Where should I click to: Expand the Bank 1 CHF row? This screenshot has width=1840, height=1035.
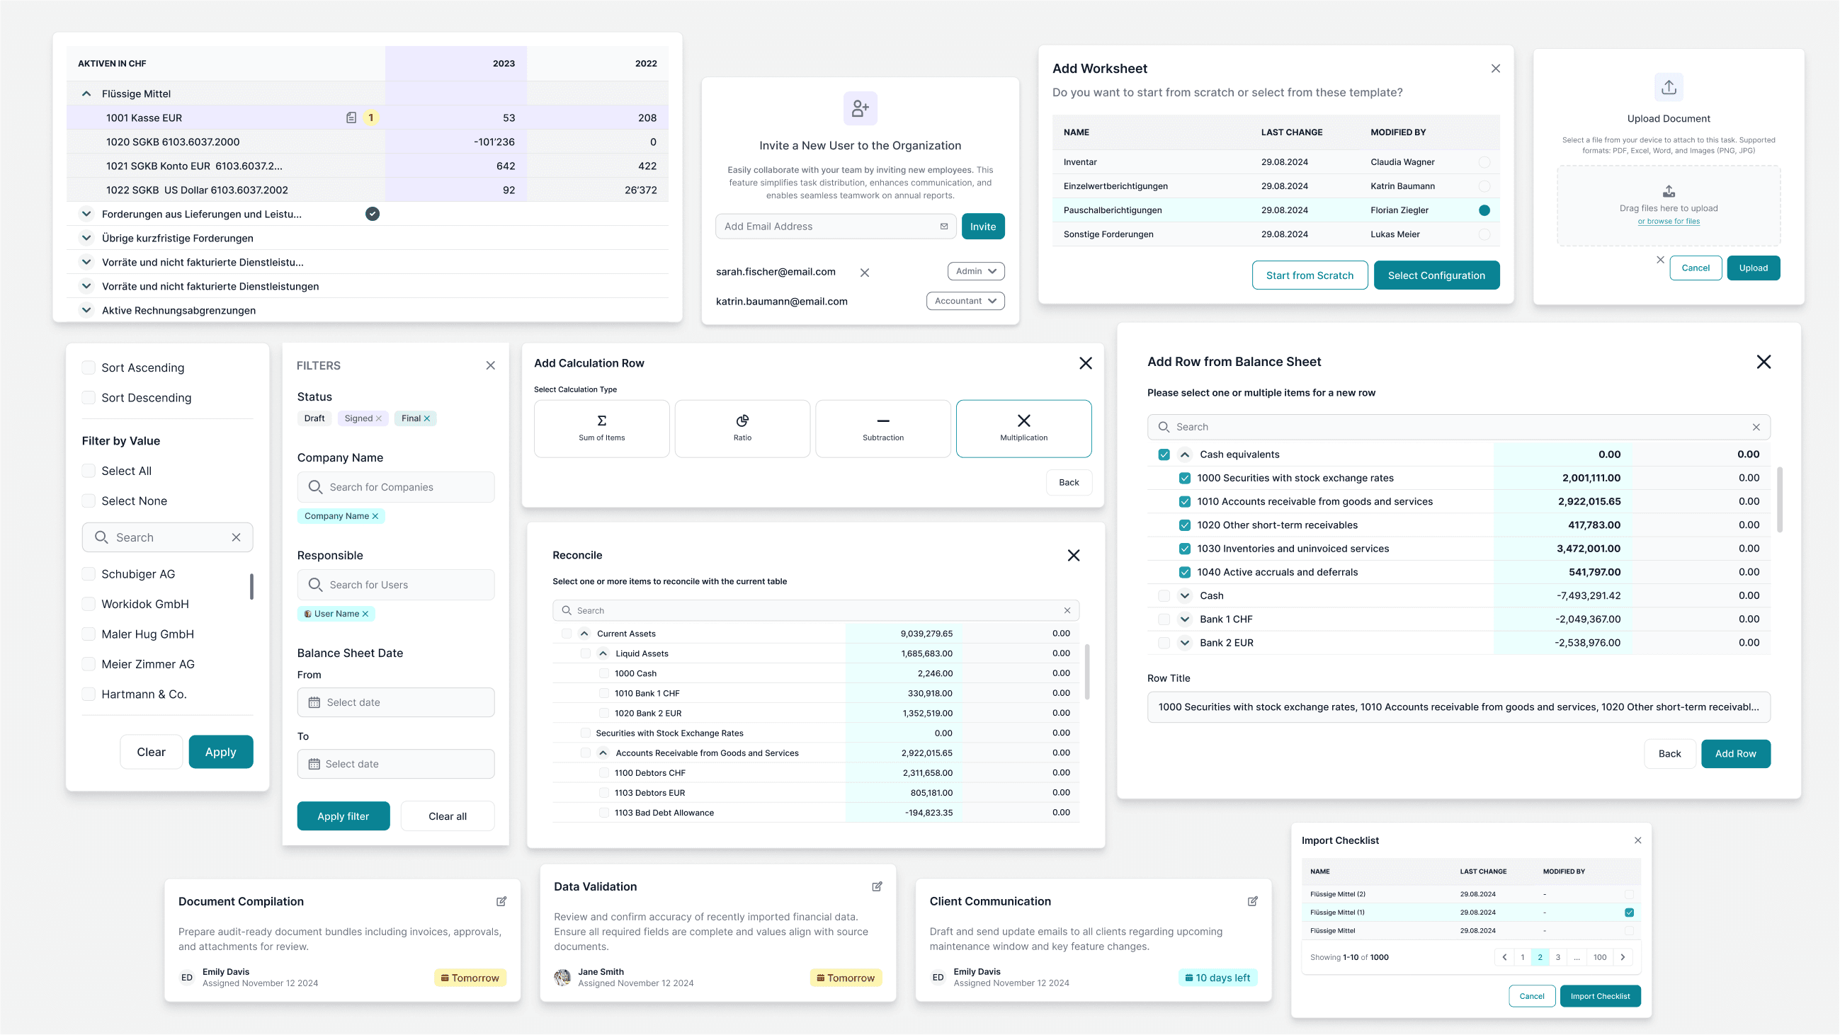pos(1184,619)
